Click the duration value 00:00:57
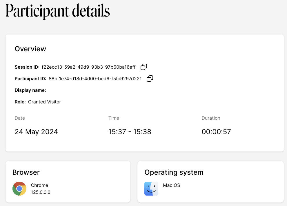 216,132
